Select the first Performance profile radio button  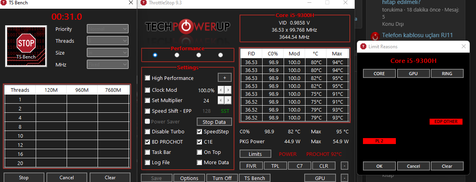[x=155, y=55]
